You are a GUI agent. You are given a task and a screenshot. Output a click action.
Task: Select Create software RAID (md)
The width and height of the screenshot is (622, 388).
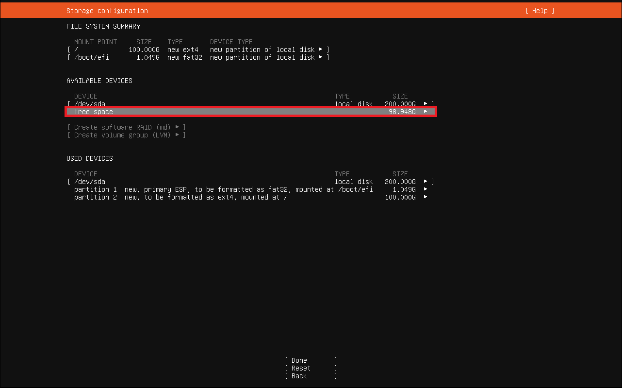pyautogui.click(x=127, y=127)
